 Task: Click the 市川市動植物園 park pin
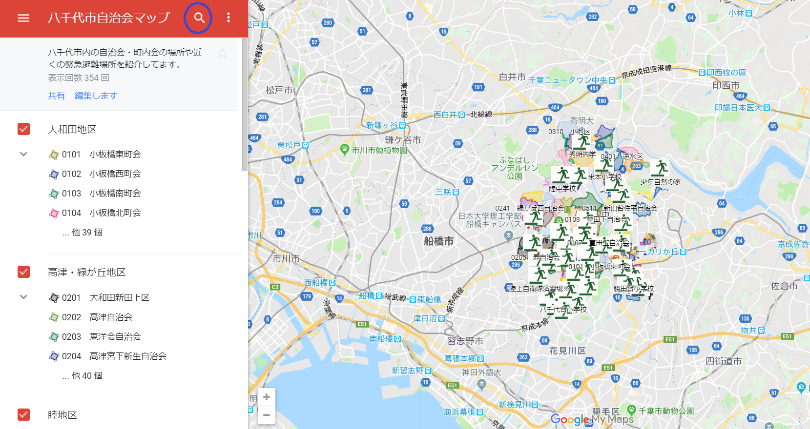345,149
